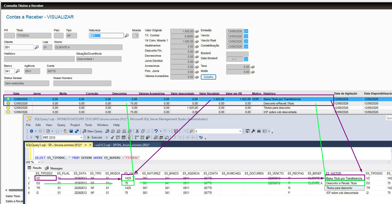Click the Detalhe button

click(x=208, y=77)
